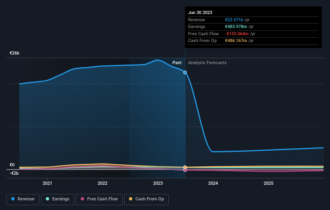
Task: Click the €486.167m cash from op value
Action: (236, 41)
